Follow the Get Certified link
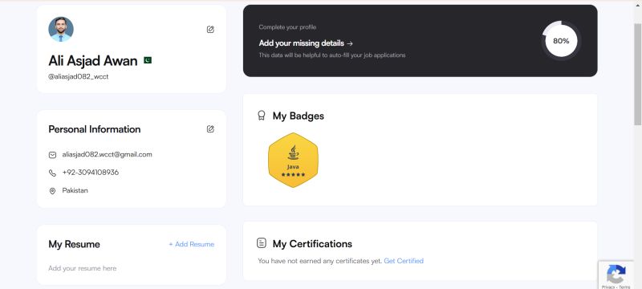 [x=404, y=261]
